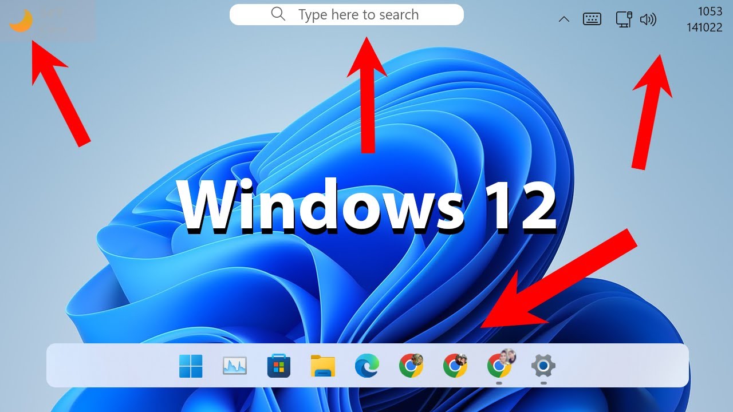Launch Task Manager graph icon in taskbar
Viewport: 733px width, 412px height.
click(235, 366)
